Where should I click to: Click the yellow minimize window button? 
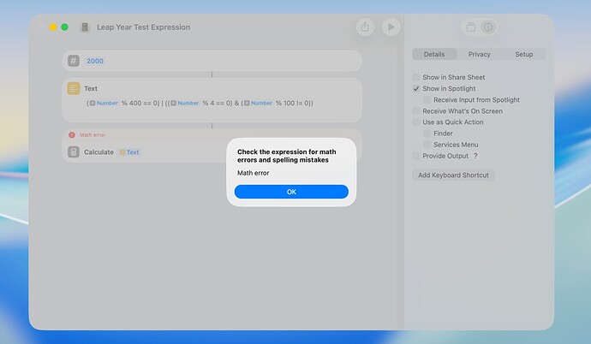[53, 27]
